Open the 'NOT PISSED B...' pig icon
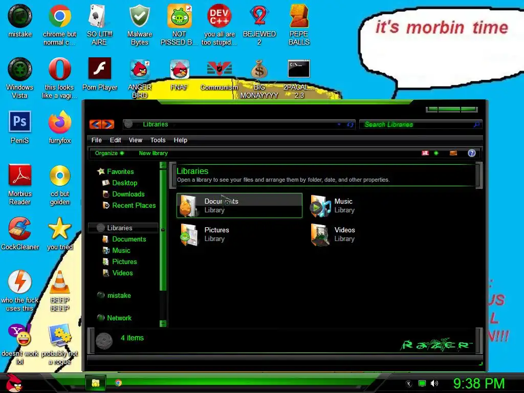 point(179,25)
